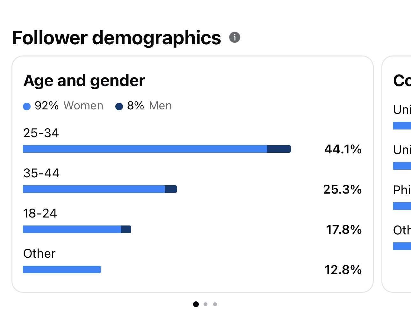Click the 35-44 women bar segment
The height and width of the screenshot is (332, 411).
click(94, 189)
